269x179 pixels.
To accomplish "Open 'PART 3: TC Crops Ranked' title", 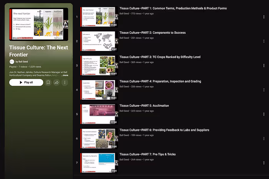I will pos(160,57).
